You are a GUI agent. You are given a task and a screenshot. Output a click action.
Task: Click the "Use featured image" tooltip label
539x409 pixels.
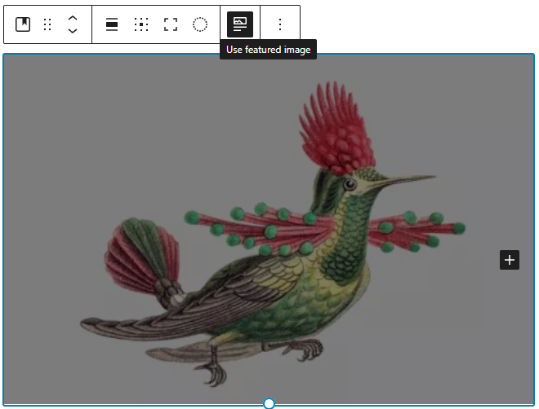[x=268, y=50]
